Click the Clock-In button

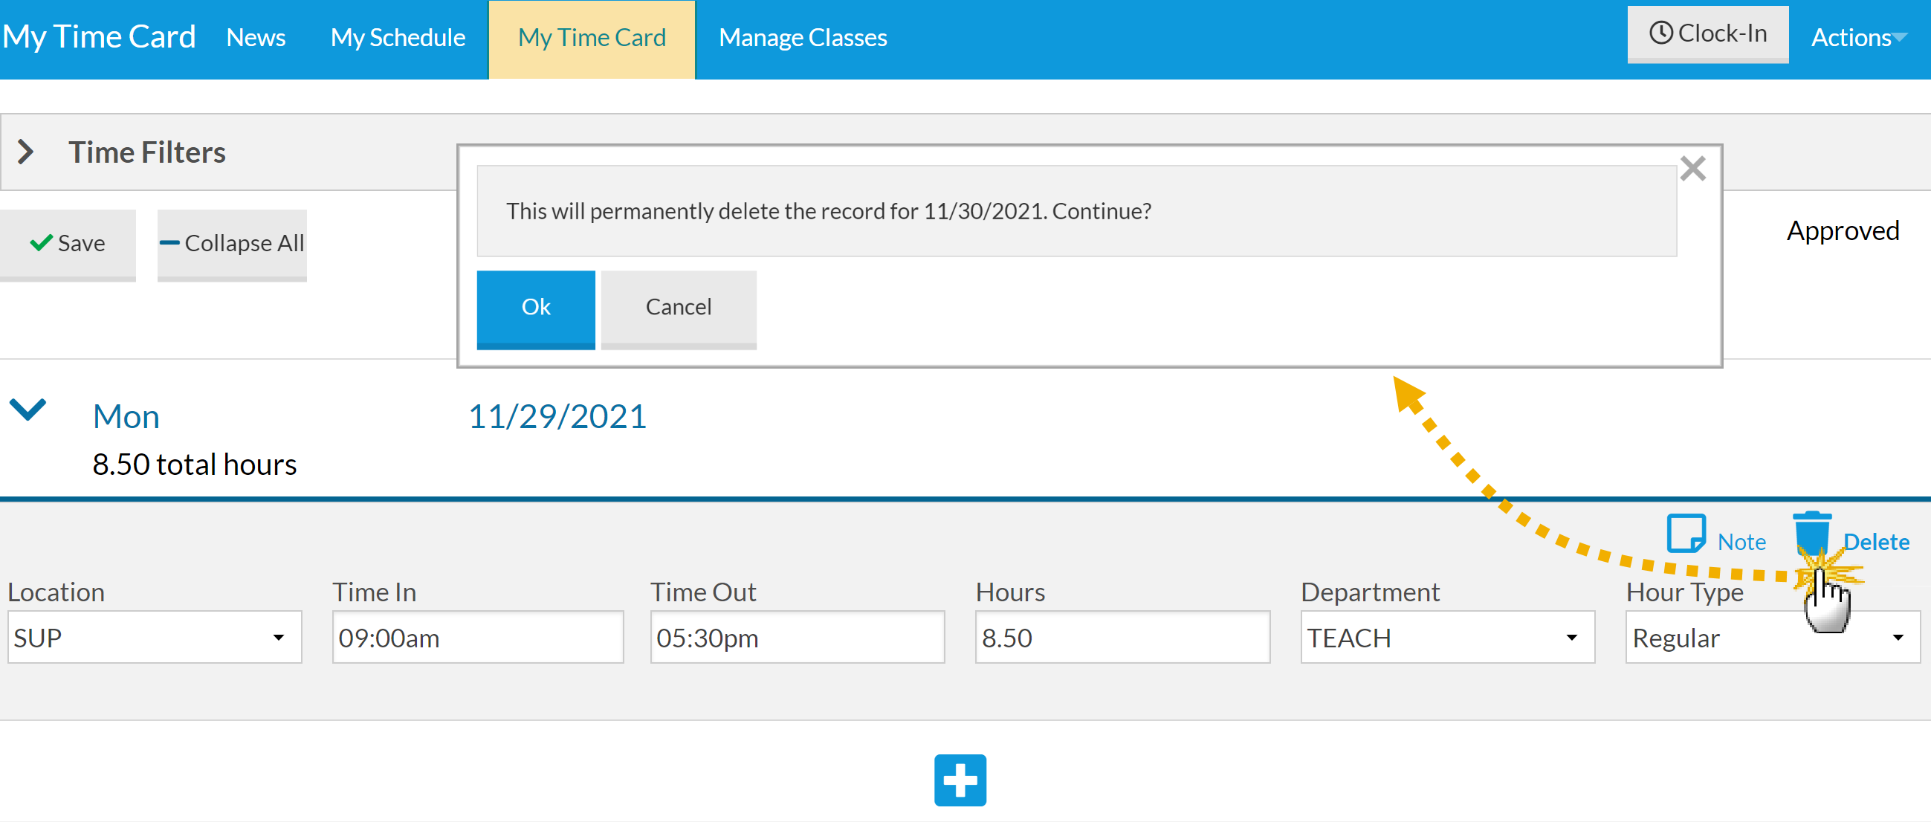(x=1707, y=34)
